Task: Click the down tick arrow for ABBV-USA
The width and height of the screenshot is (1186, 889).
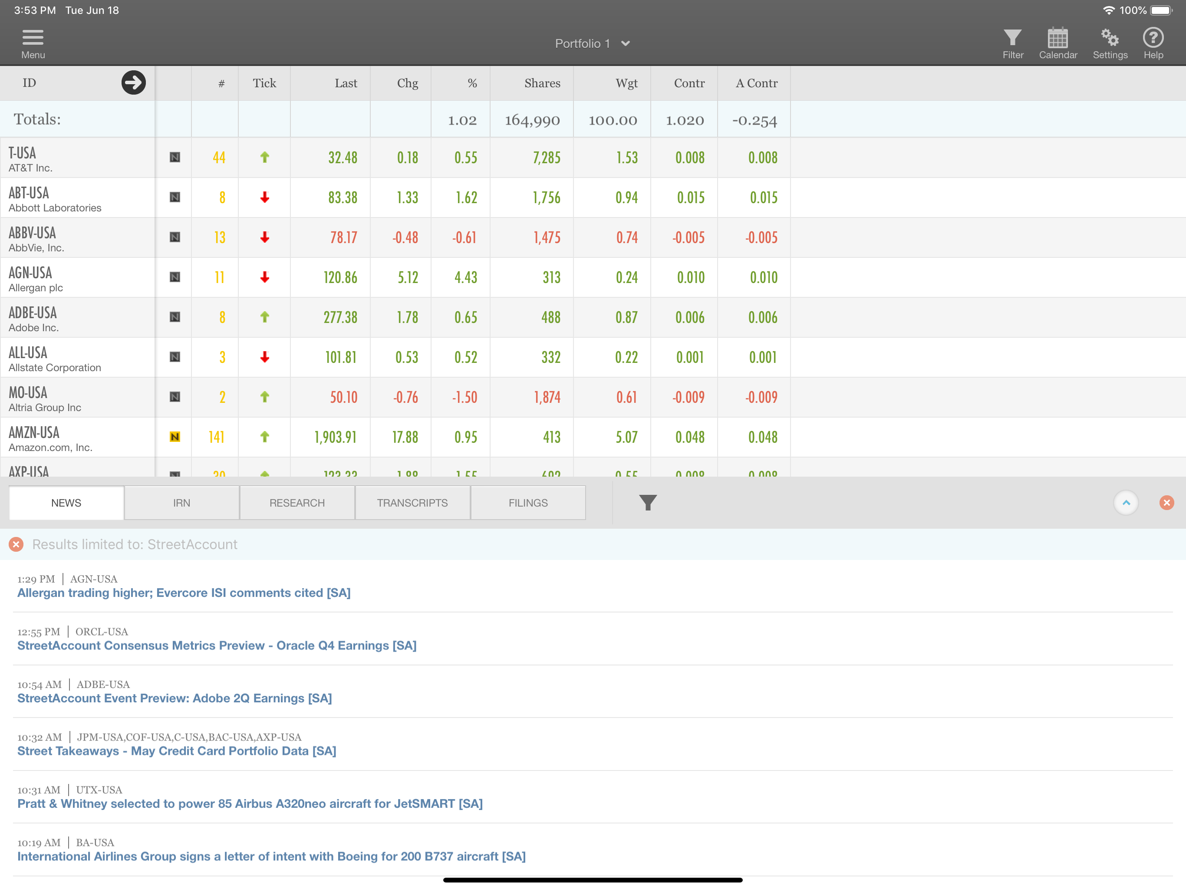Action: [x=265, y=237]
